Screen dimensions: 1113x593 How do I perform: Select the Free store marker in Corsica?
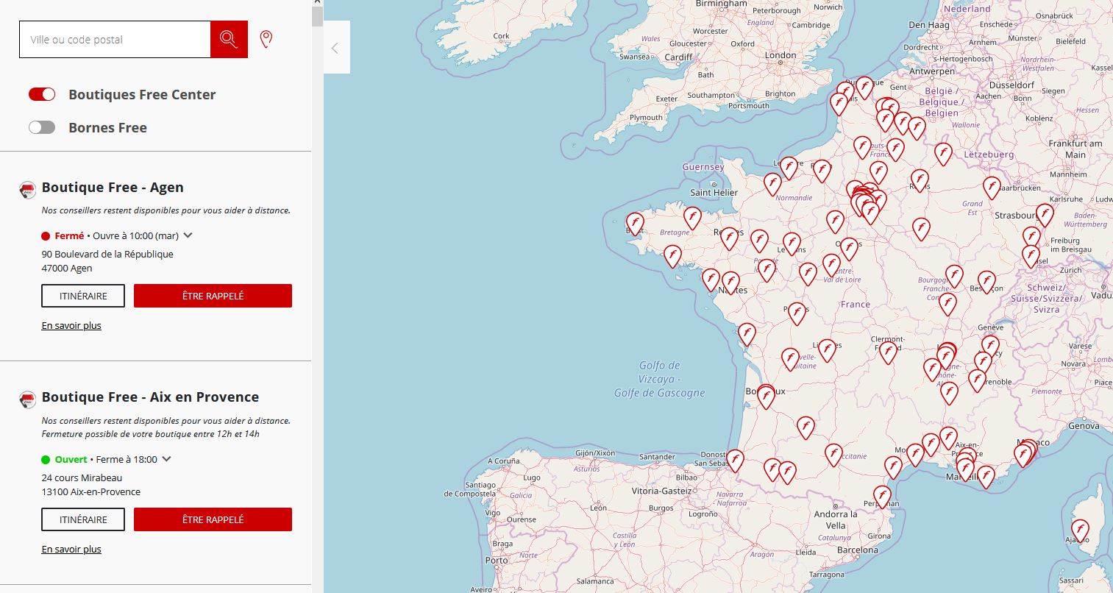pos(1079,529)
